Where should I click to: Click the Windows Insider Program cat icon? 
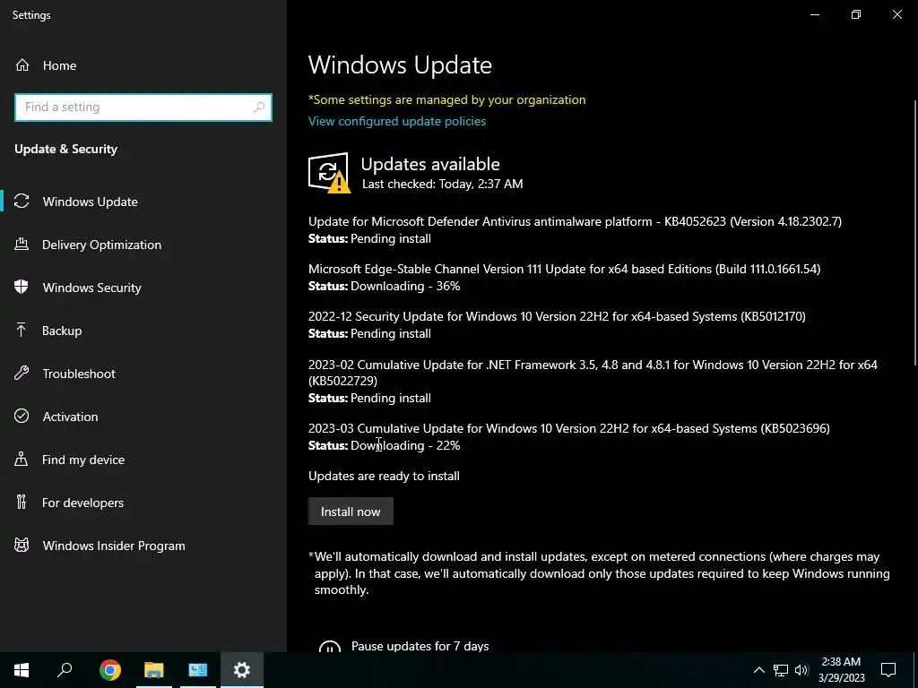pyautogui.click(x=22, y=546)
